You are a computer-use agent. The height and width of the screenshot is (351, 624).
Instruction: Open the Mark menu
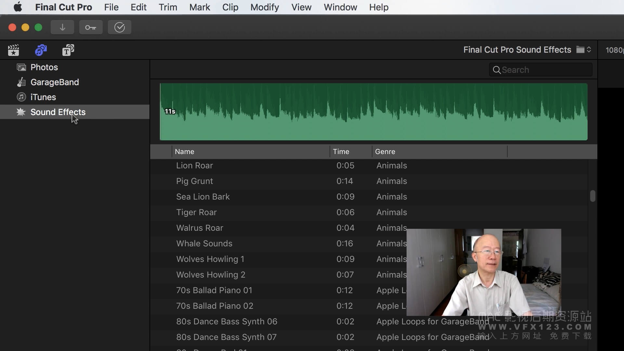tap(200, 7)
